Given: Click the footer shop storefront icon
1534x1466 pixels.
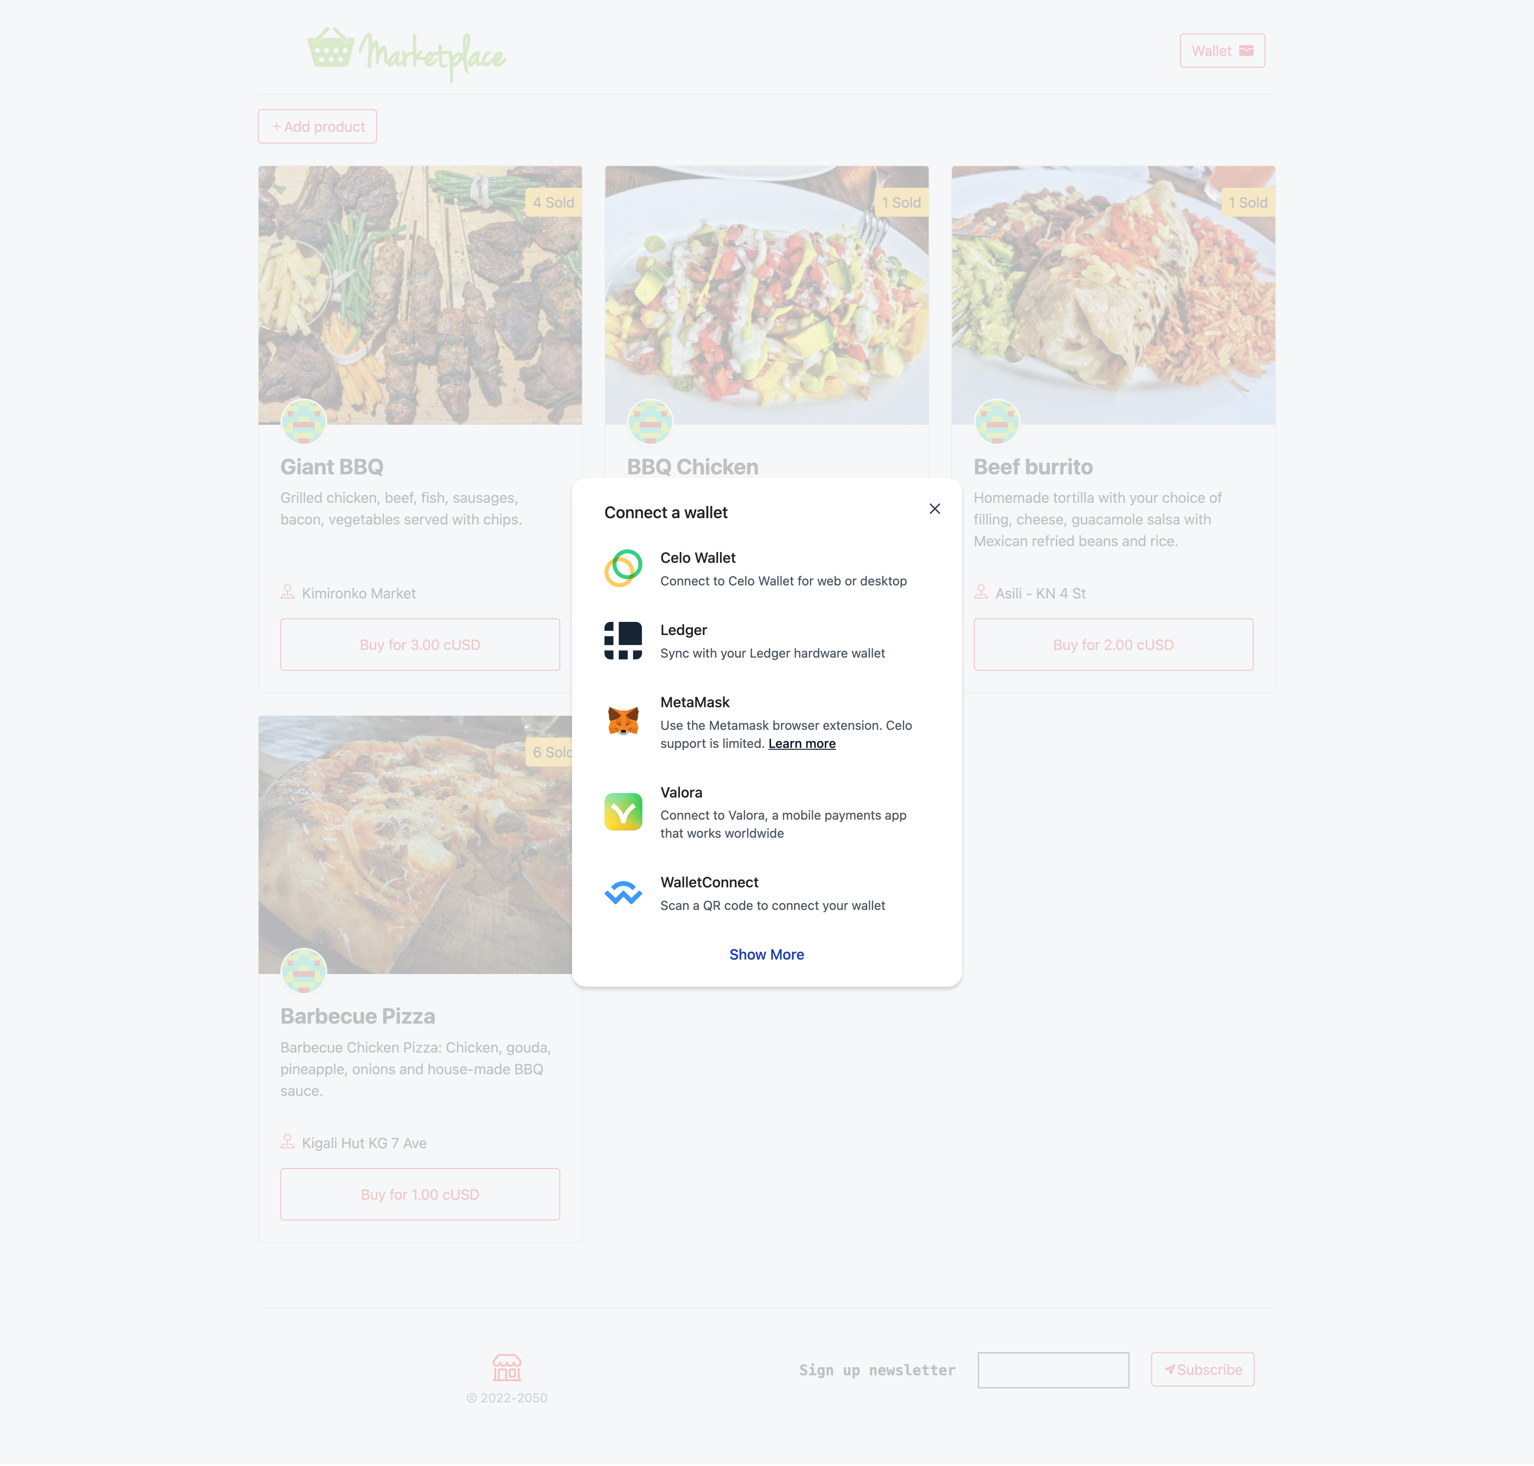Looking at the screenshot, I should click(x=507, y=1368).
